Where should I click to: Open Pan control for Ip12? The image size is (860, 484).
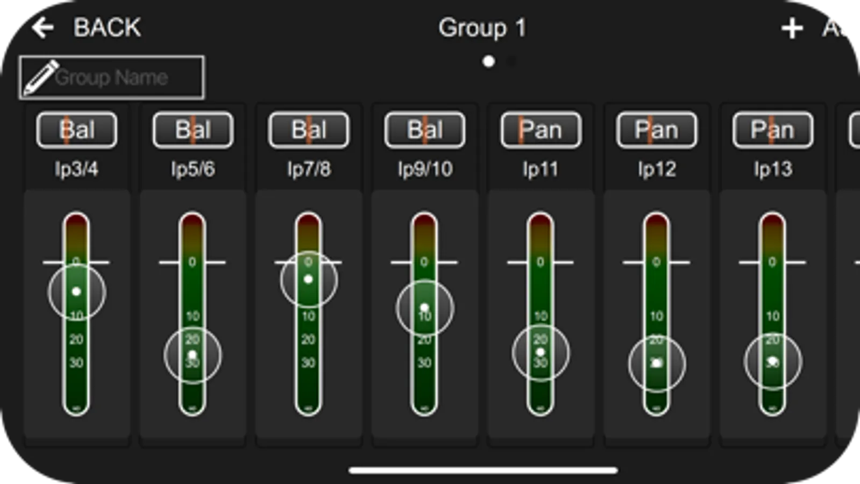point(657,130)
